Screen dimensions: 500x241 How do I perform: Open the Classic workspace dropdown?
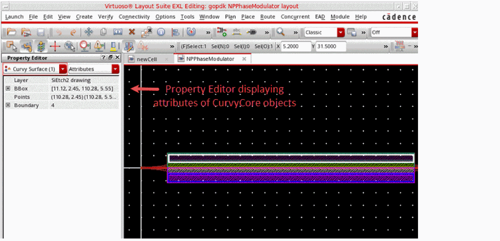pos(341,32)
